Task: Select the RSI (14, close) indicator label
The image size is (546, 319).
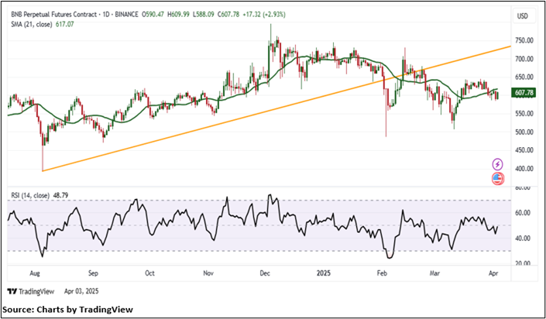Action: (29, 195)
